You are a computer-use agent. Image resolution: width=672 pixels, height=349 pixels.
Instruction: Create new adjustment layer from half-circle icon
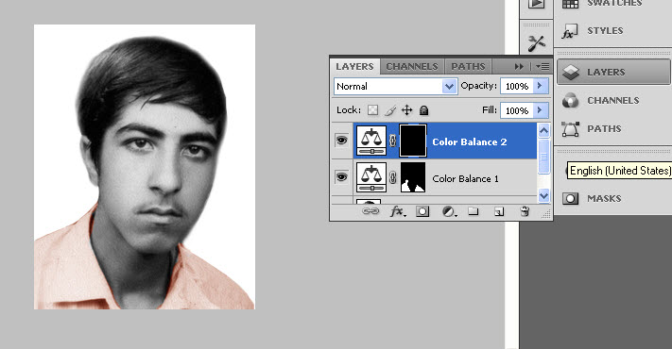pyautogui.click(x=449, y=211)
